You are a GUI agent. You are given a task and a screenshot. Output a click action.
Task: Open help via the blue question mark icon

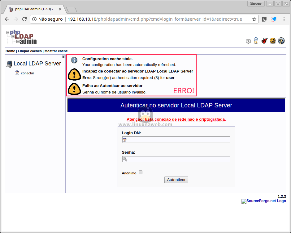click(x=281, y=41)
